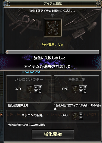Increase 消失防止剤 quantity with the up arrow
Image resolution: width=102 pixels, height=143 pixels.
[x=81, y=87]
